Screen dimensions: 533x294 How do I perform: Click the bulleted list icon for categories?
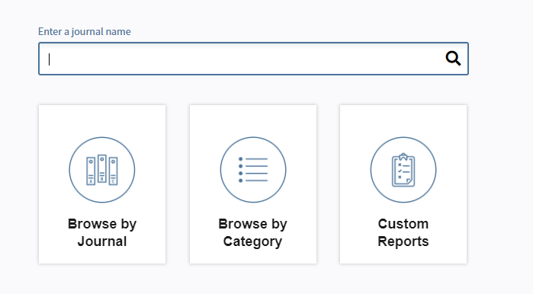point(253,170)
